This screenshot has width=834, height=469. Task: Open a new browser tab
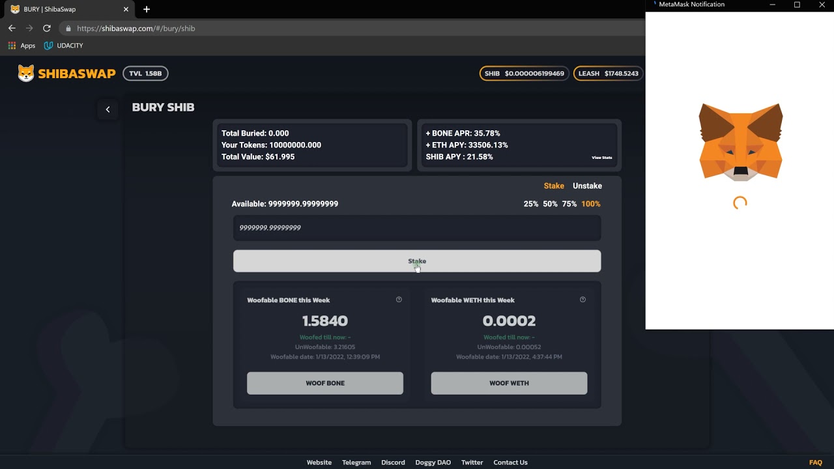147,9
